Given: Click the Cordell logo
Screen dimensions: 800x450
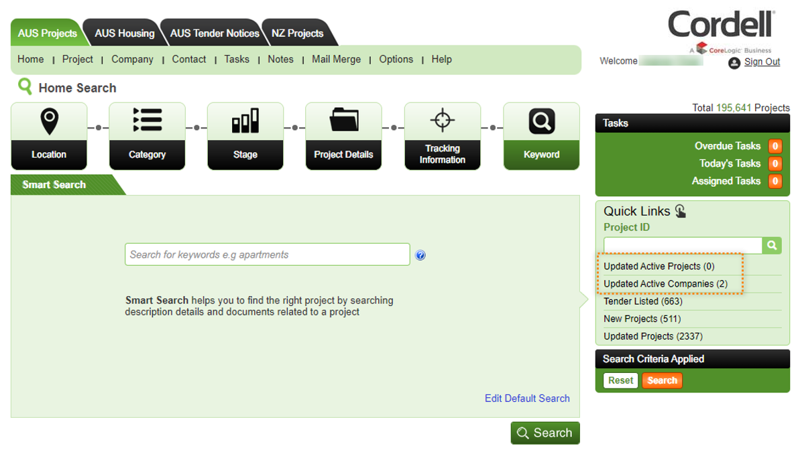Looking at the screenshot, I should (721, 31).
